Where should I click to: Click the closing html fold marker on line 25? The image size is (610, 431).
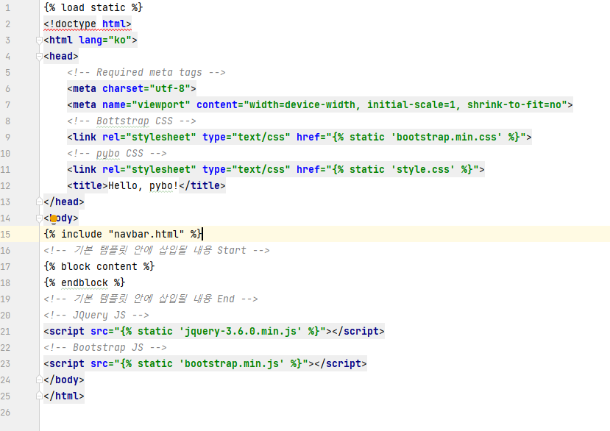[39, 396]
